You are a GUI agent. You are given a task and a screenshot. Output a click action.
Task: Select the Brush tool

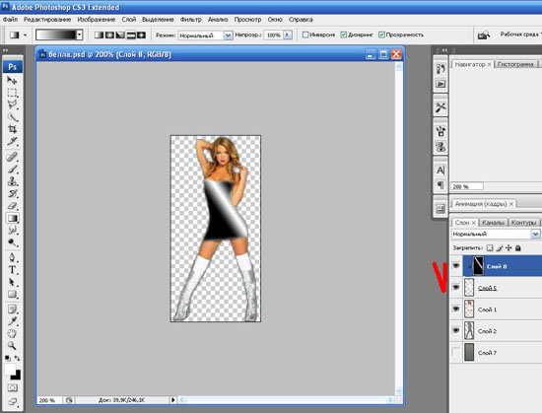[12, 169]
